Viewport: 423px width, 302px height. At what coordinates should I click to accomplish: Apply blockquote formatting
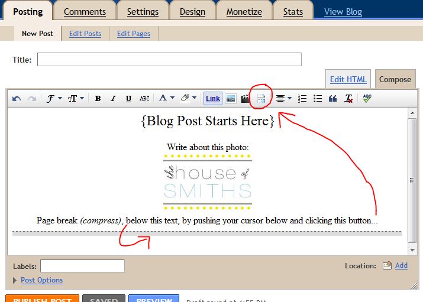pyautogui.click(x=332, y=99)
